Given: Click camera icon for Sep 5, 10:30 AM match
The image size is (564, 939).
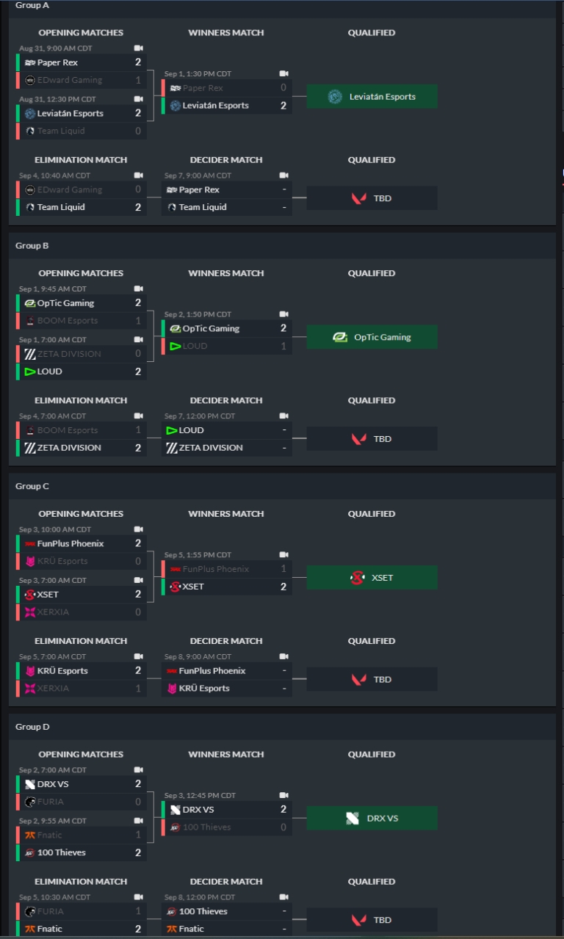Looking at the screenshot, I should coord(138,897).
